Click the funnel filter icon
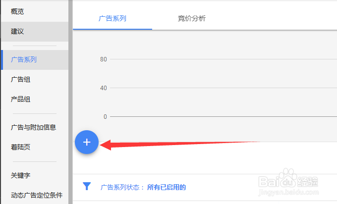Screen dimensions: 337x204 (87, 186)
